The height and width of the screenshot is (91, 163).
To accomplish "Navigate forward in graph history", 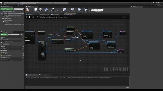I will click(33, 17).
